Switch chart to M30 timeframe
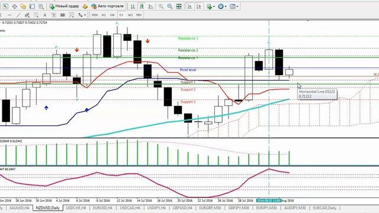The height and width of the screenshot is (213, 379). (95, 15)
